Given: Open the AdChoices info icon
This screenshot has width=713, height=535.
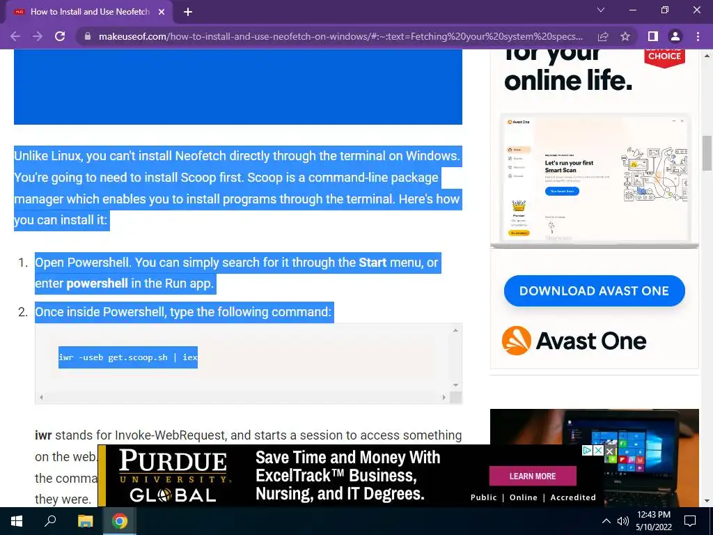Looking at the screenshot, I should [x=588, y=451].
